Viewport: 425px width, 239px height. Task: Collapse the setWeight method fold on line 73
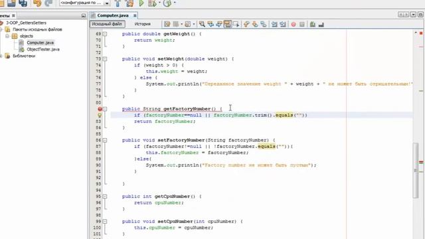click(x=105, y=59)
